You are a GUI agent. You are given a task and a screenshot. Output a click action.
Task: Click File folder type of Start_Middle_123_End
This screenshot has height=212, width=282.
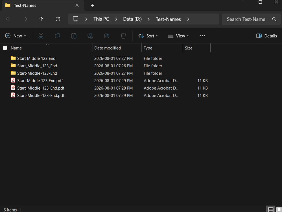coord(153,66)
